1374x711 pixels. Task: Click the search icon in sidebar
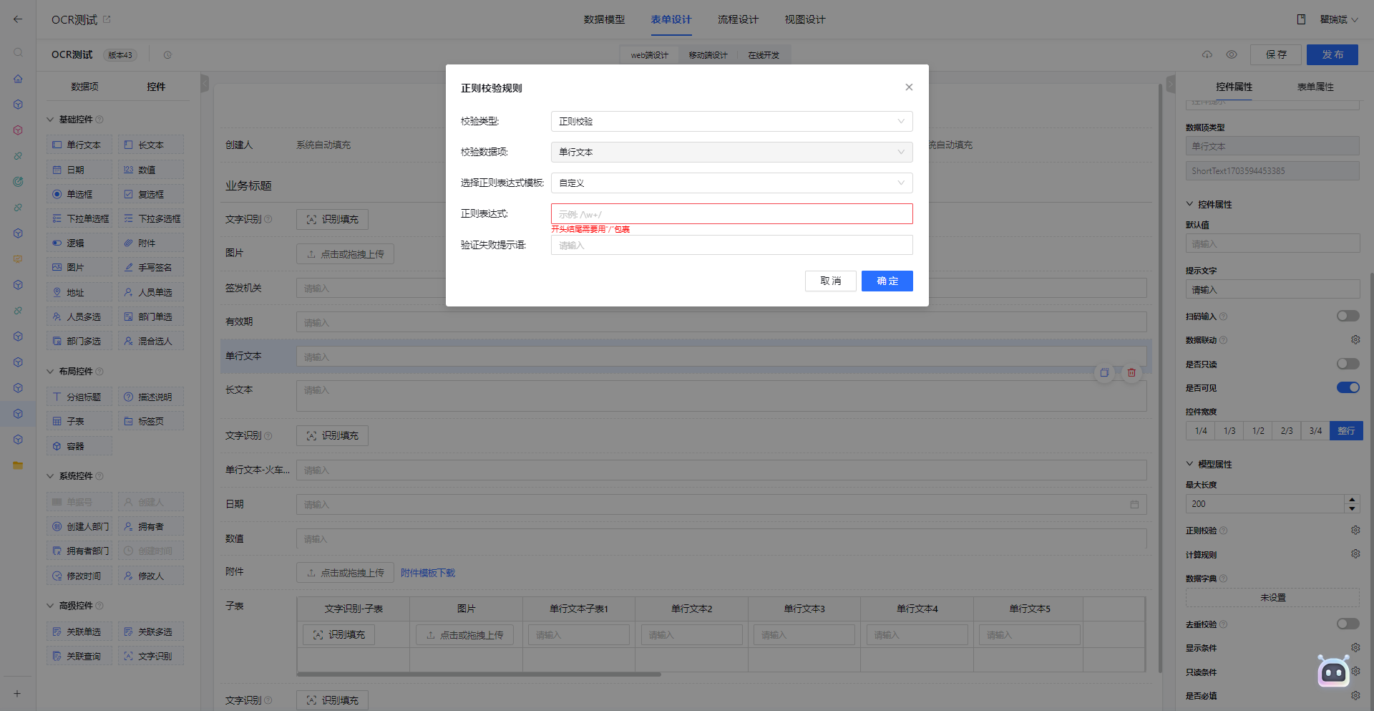coord(18,52)
